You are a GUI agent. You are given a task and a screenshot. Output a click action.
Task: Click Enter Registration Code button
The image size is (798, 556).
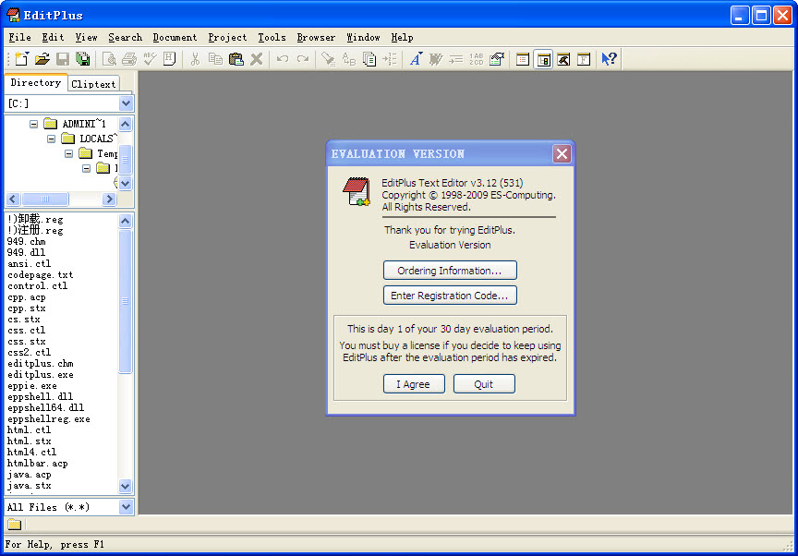[450, 295]
